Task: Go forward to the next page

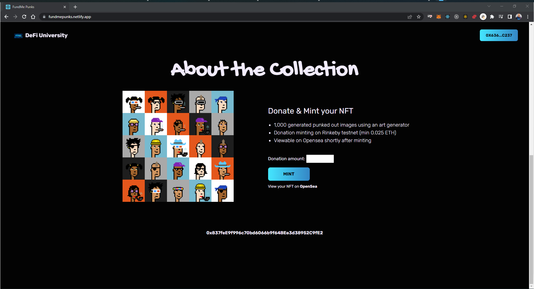Action: (x=15, y=17)
